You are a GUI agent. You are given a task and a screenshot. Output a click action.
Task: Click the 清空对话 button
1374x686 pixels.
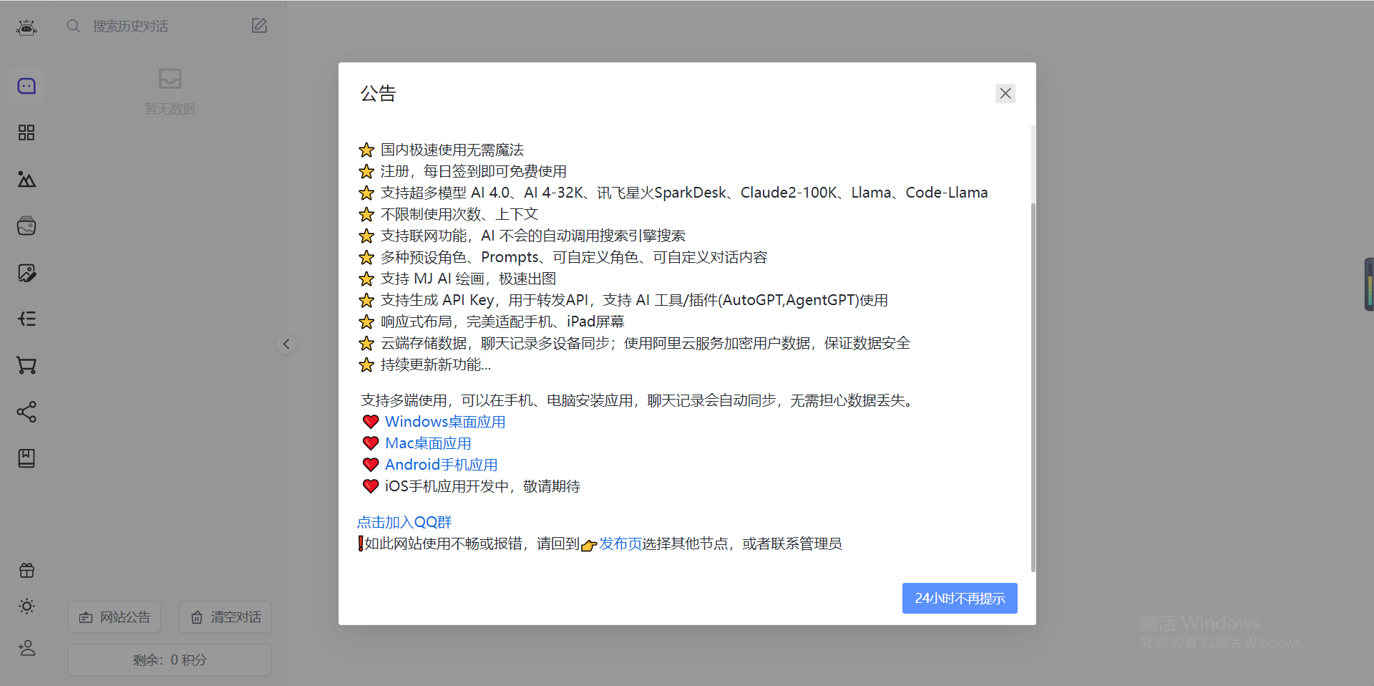pos(225,617)
